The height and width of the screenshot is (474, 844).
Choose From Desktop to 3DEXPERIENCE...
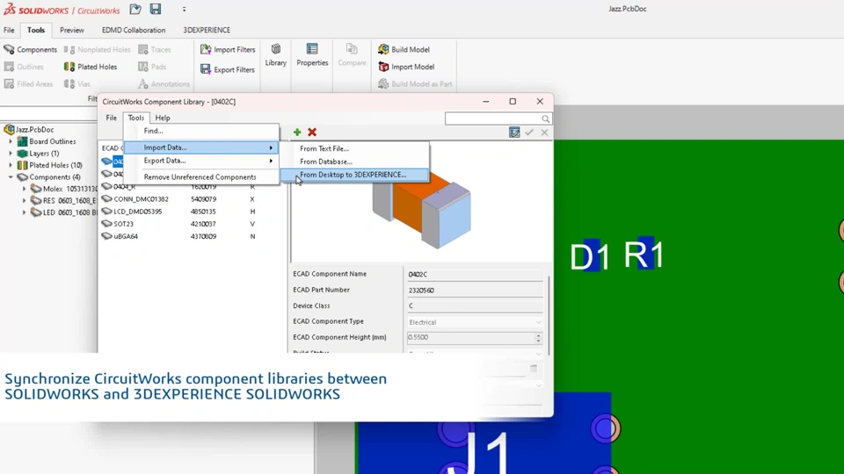pos(355,175)
